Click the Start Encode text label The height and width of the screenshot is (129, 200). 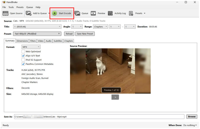point(65,13)
